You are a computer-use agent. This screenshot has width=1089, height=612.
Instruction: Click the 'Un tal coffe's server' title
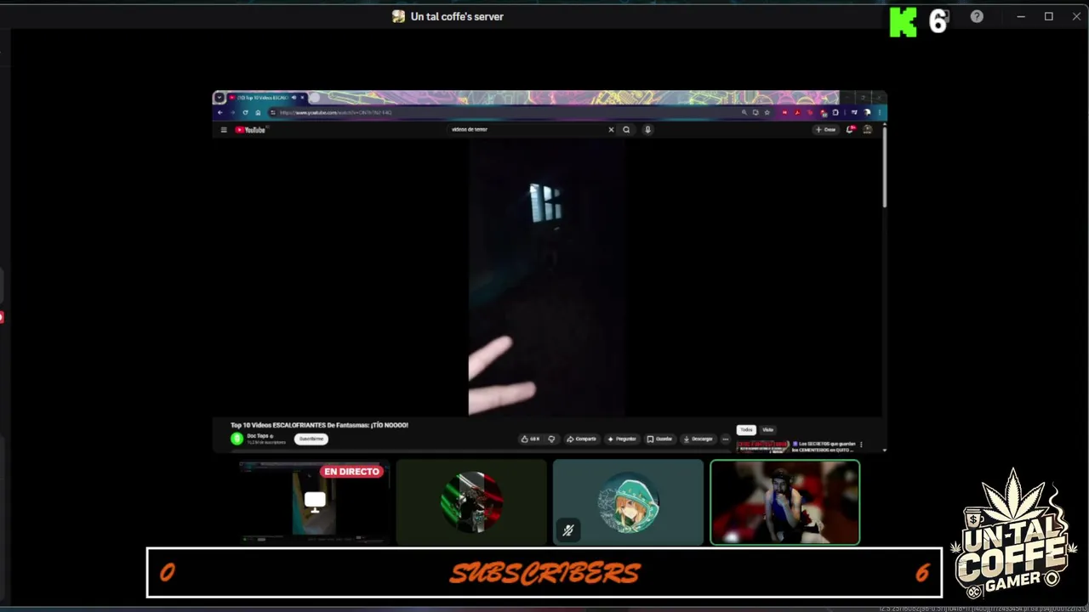(457, 16)
